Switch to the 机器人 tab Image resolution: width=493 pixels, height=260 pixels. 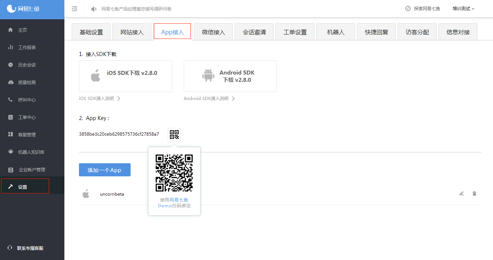click(x=336, y=32)
